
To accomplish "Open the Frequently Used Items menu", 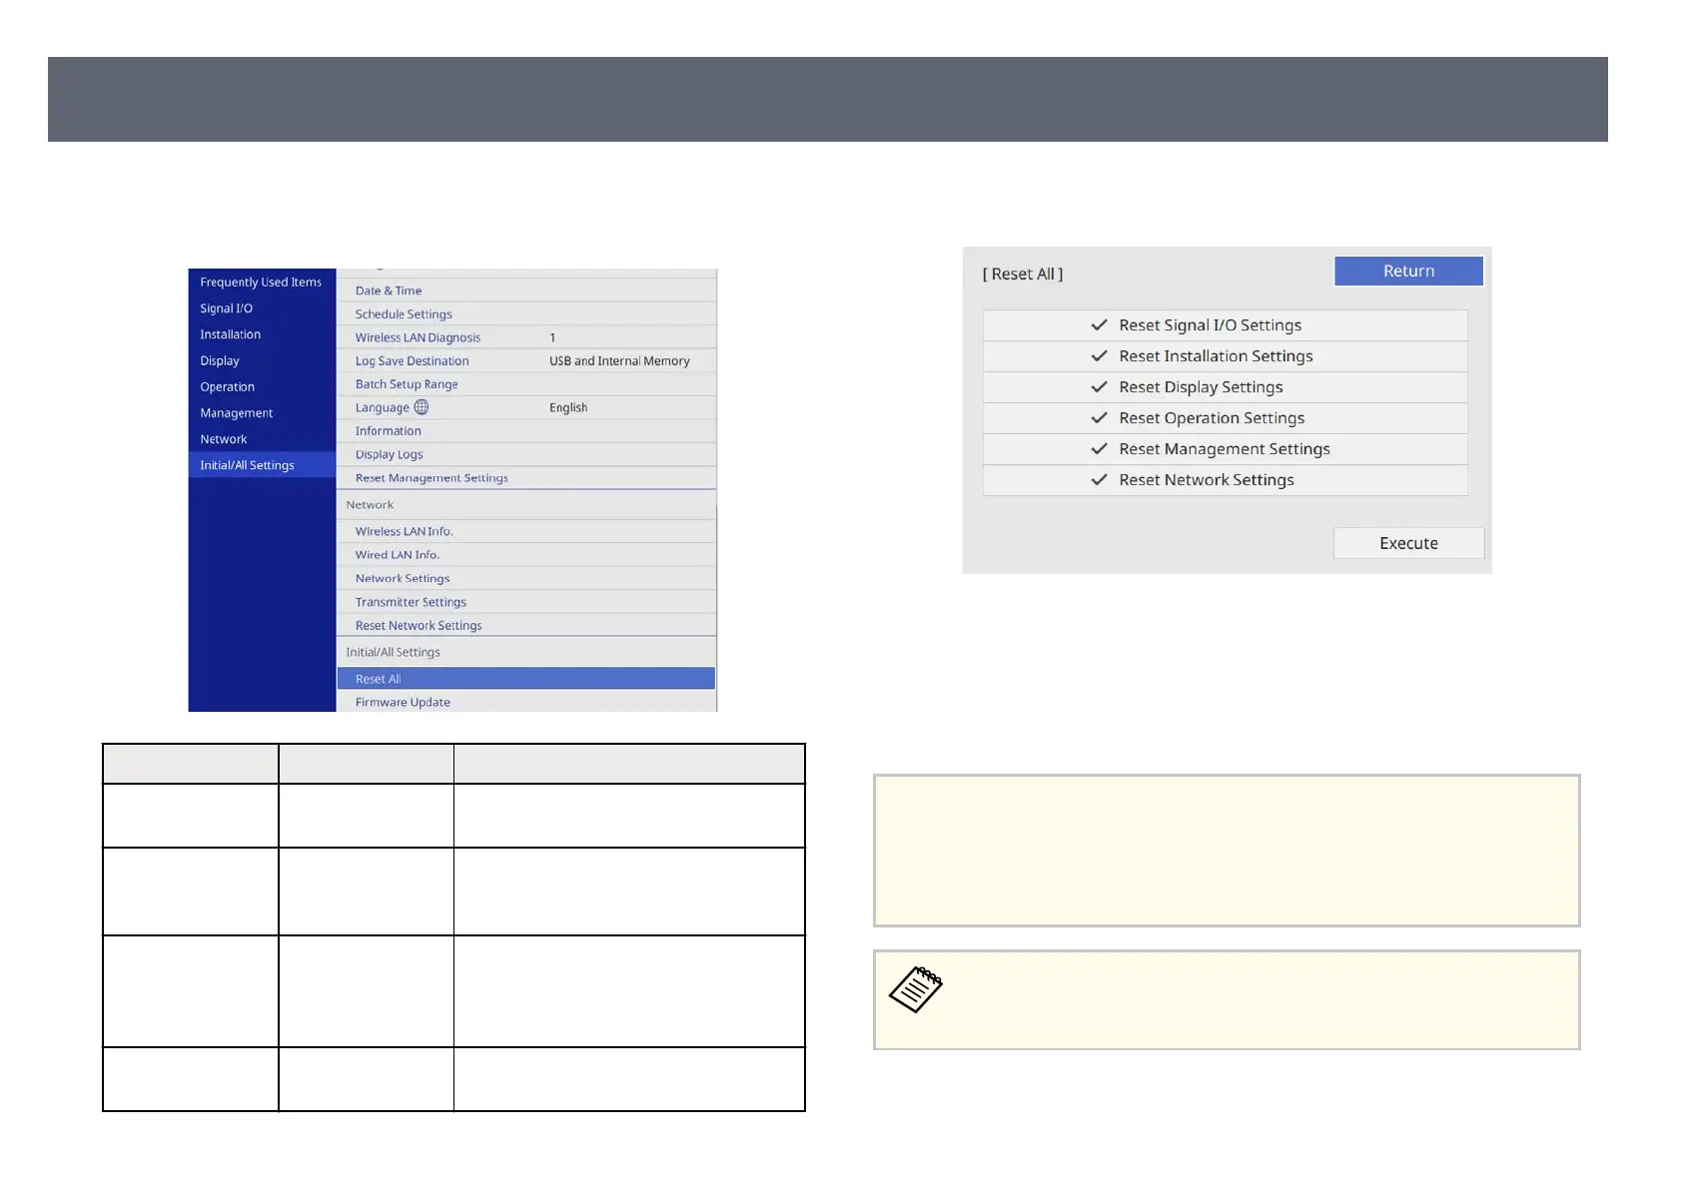I will pos(261,283).
